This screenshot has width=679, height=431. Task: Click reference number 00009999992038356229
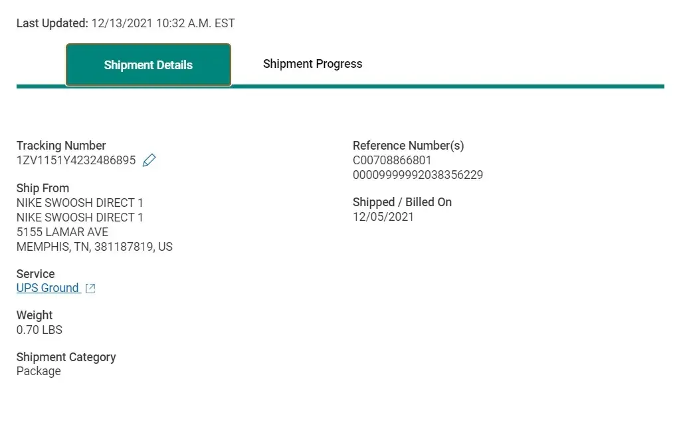coord(418,175)
